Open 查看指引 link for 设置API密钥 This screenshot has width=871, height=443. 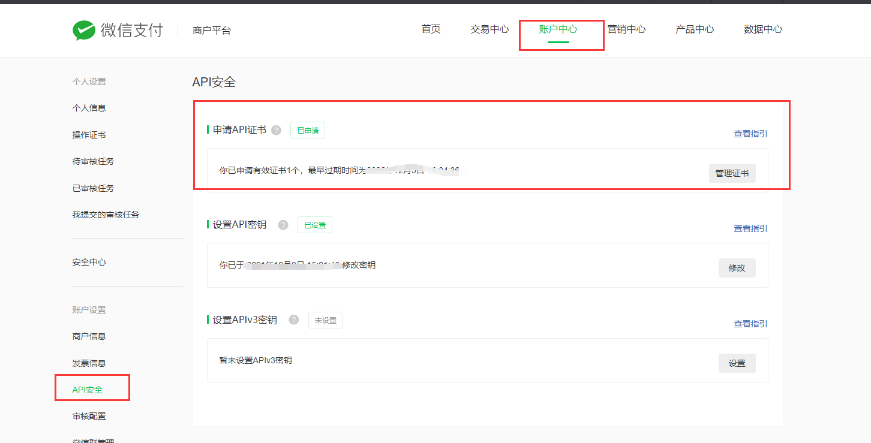pyautogui.click(x=750, y=228)
